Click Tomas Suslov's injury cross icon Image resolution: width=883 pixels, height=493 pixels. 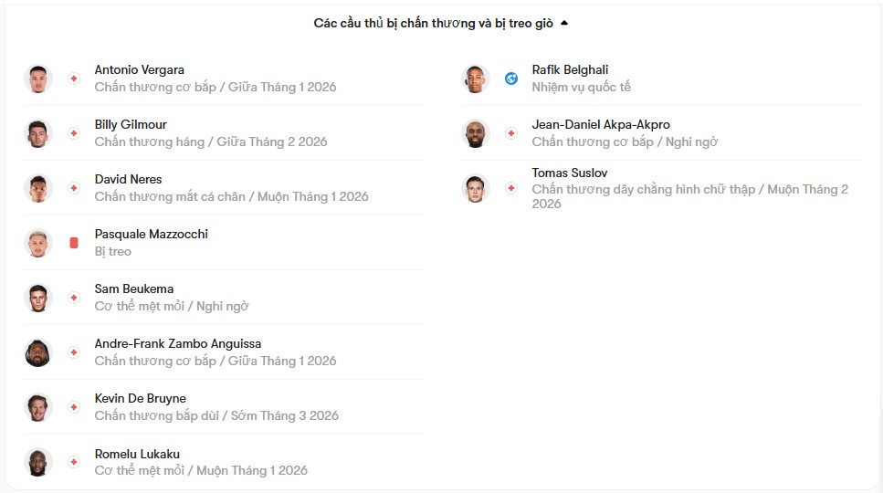(511, 188)
